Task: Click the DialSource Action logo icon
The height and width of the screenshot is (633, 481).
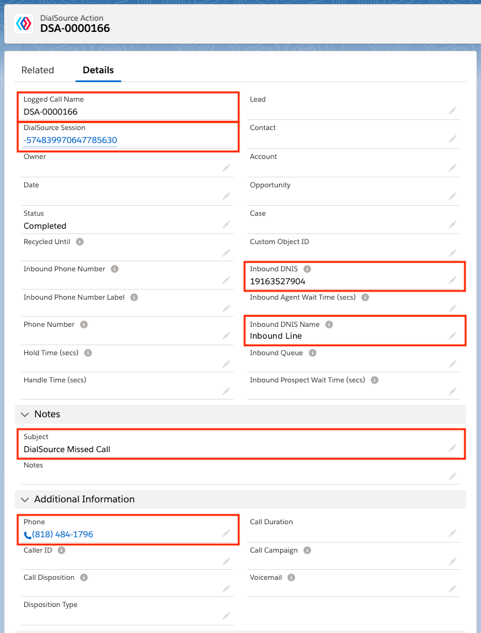Action: [x=24, y=24]
